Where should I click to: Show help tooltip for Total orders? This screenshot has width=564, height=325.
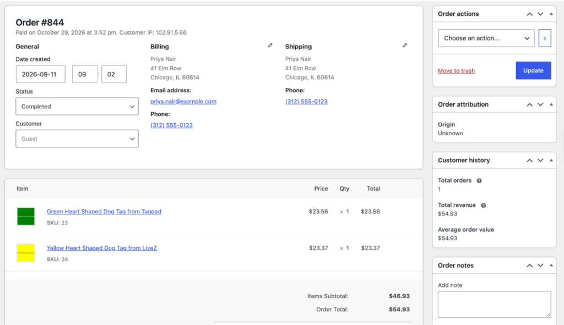pyautogui.click(x=479, y=180)
